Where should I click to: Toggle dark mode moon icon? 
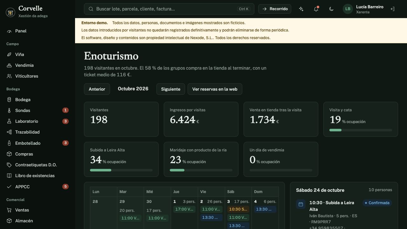331,9
